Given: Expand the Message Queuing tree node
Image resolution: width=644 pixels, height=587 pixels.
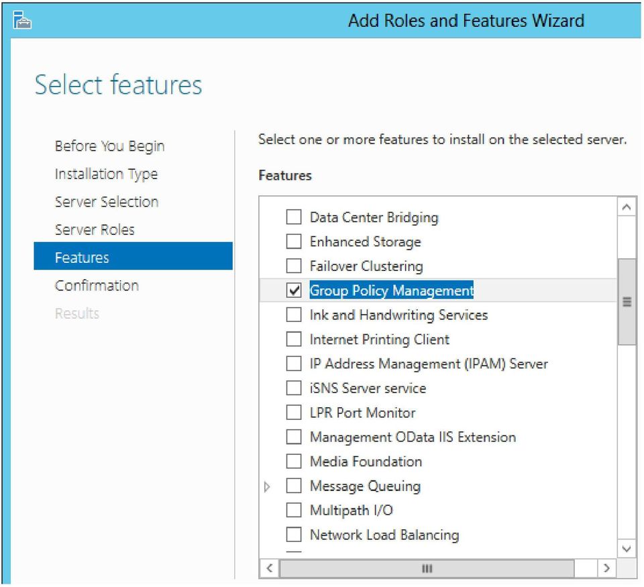Looking at the screenshot, I should click(x=267, y=487).
